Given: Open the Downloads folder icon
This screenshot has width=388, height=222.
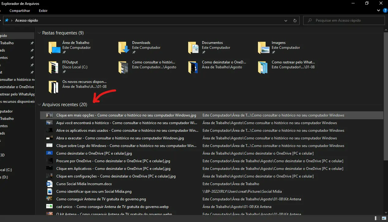Looking at the screenshot, I should pos(124,48).
